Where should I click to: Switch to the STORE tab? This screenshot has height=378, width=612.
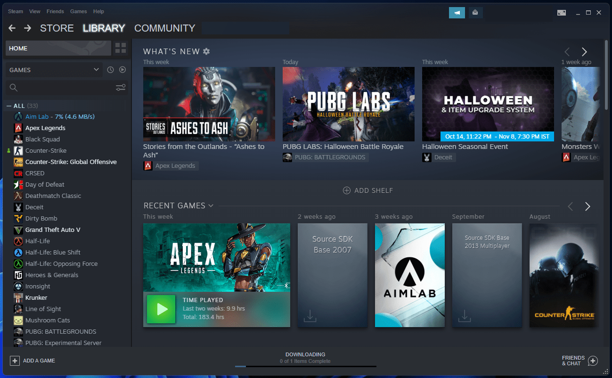click(57, 28)
